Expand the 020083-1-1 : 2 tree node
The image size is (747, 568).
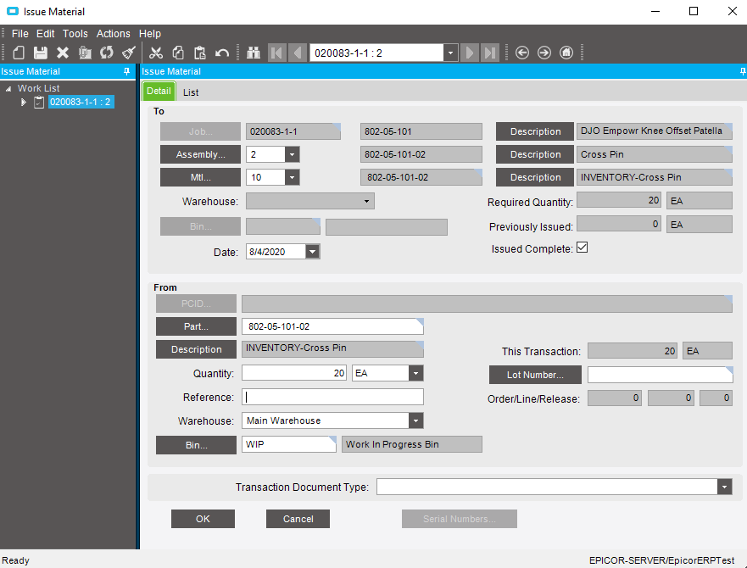pyautogui.click(x=24, y=102)
